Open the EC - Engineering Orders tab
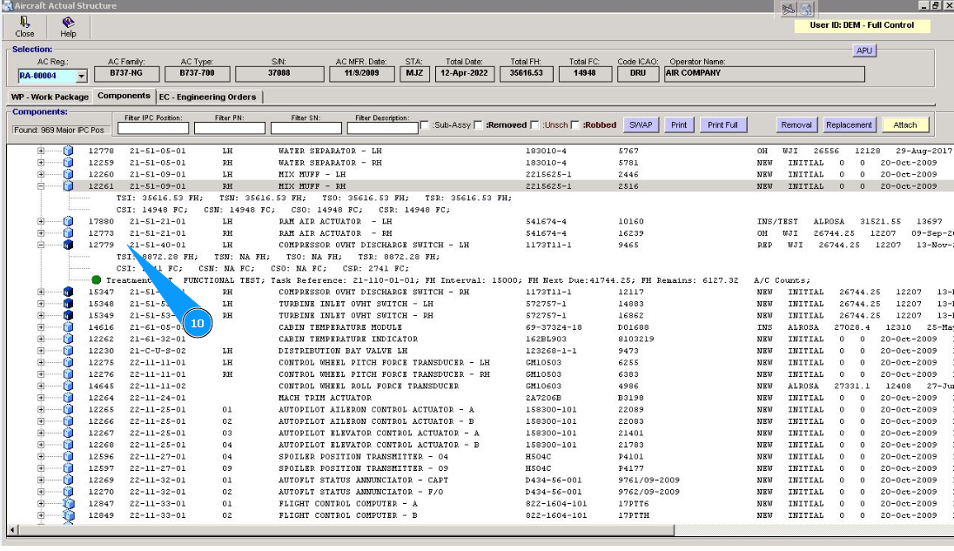This screenshot has height=551, width=954. (x=207, y=97)
